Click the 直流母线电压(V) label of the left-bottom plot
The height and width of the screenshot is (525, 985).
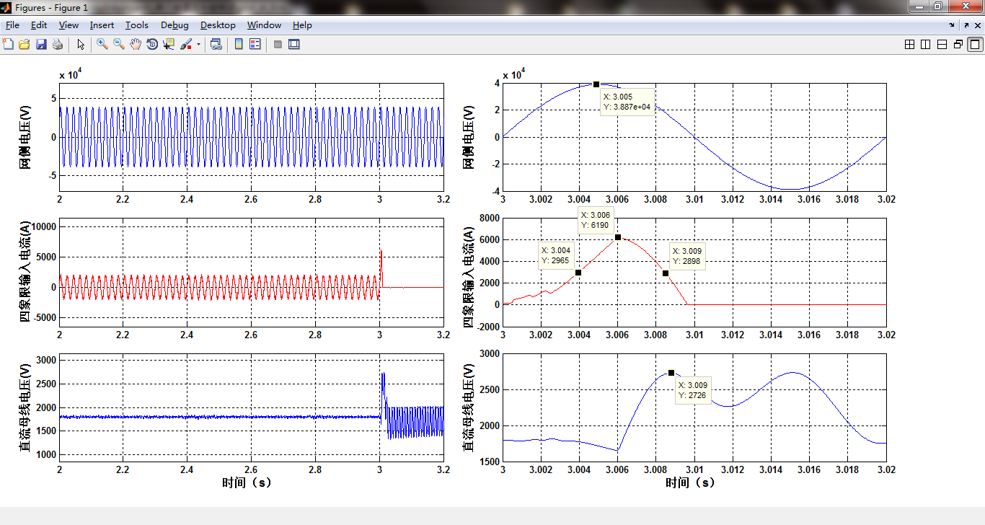pos(25,407)
